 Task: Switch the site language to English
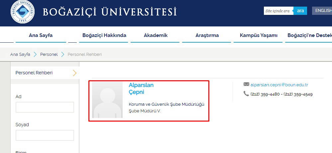tap(323, 11)
